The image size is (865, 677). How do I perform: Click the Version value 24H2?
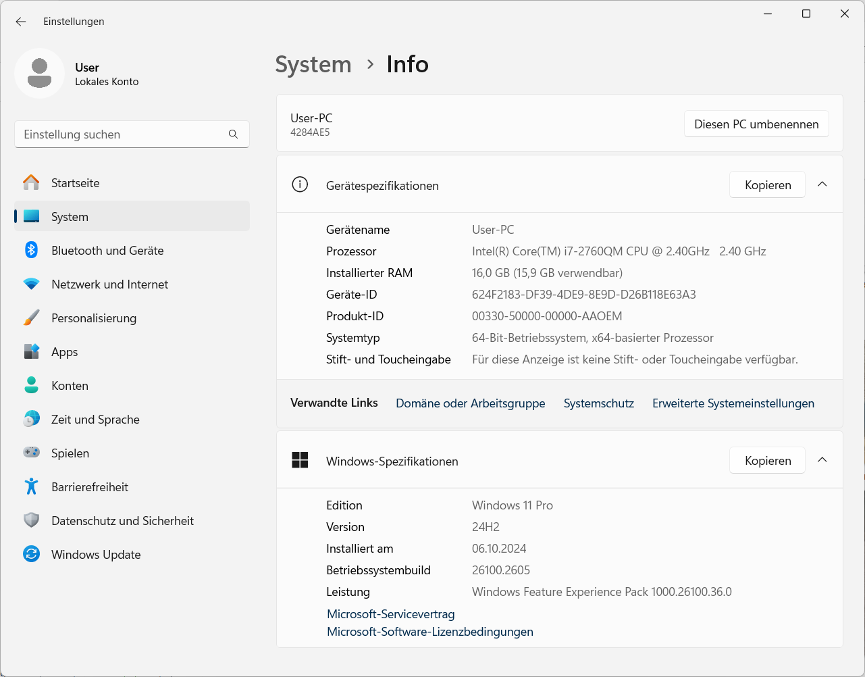(x=486, y=527)
